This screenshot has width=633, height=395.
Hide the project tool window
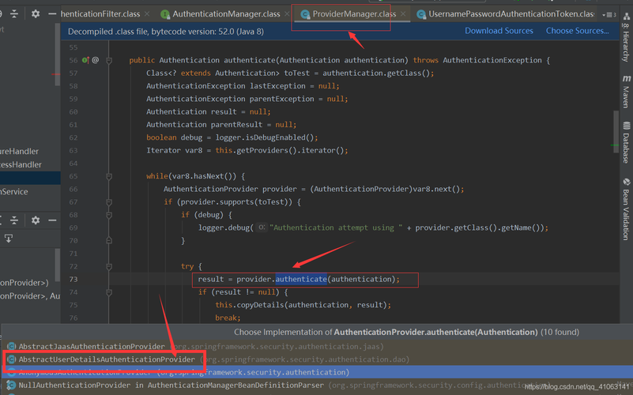[x=52, y=14]
